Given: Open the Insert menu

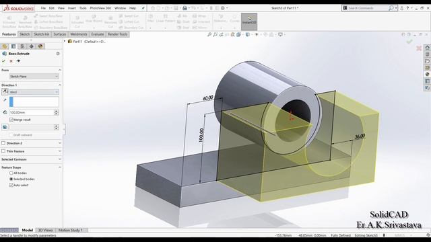Looking at the screenshot, I should tap(72, 8).
